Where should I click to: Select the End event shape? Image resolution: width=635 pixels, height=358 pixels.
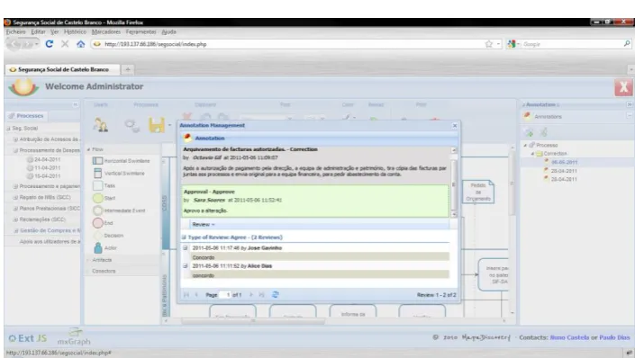(x=103, y=223)
